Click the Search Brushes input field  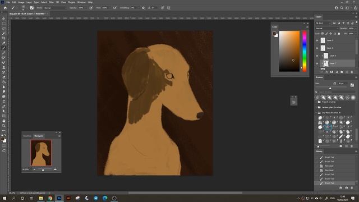[x=336, y=92]
